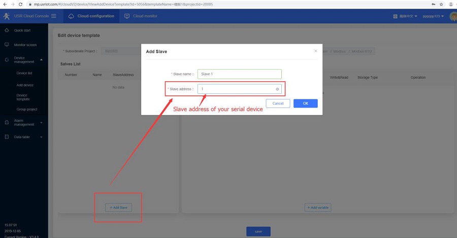Click the Name column header
The image size is (457, 238).
pyautogui.click(x=97, y=75)
